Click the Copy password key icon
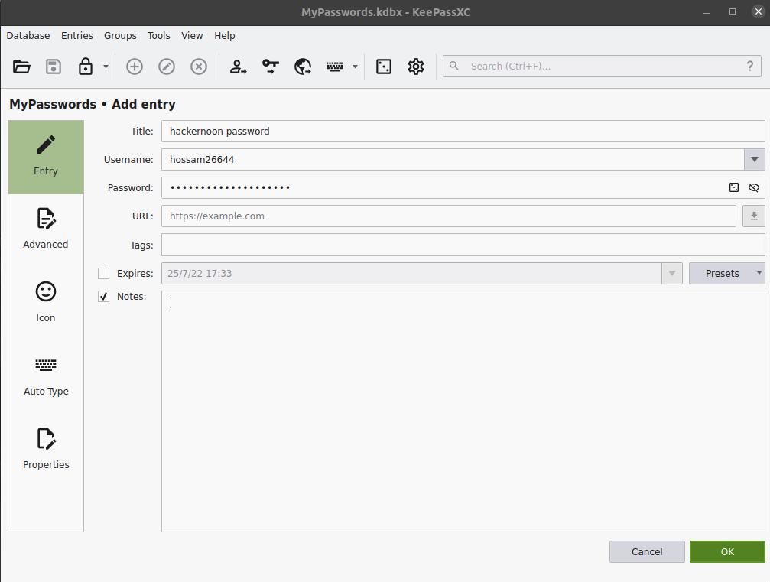Screen dimensions: 770x582 coord(271,67)
